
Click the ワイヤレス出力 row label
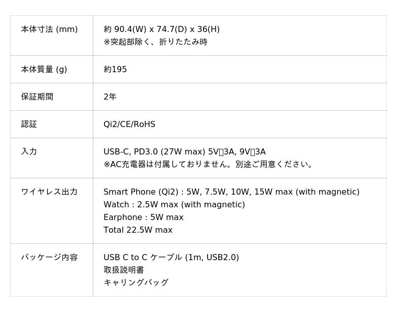(49, 192)
